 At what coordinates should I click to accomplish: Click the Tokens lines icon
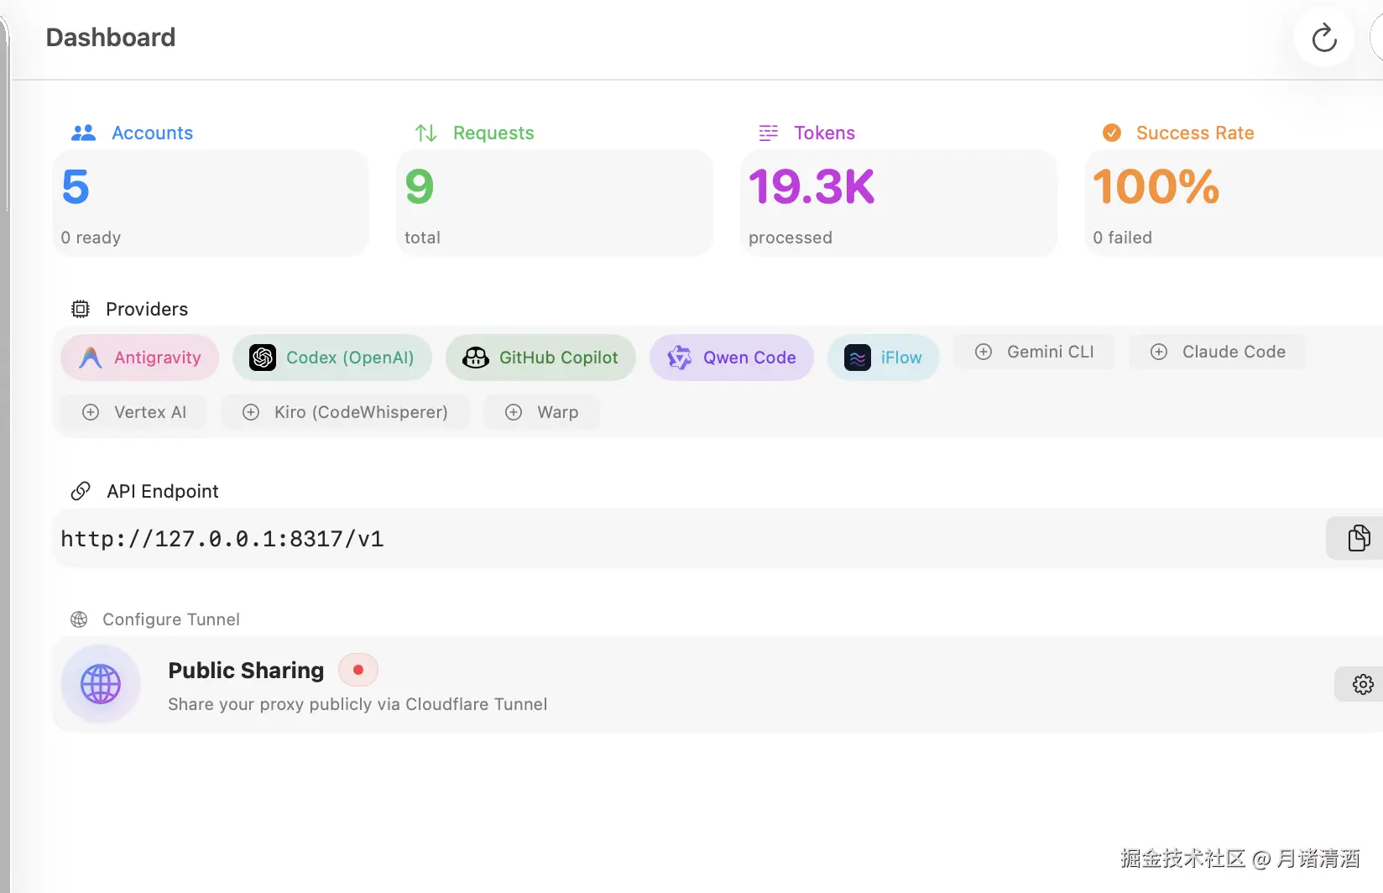(768, 133)
